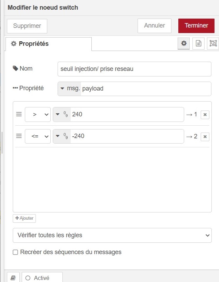
Task: Delete the rule with value 240
Action: [205, 115]
